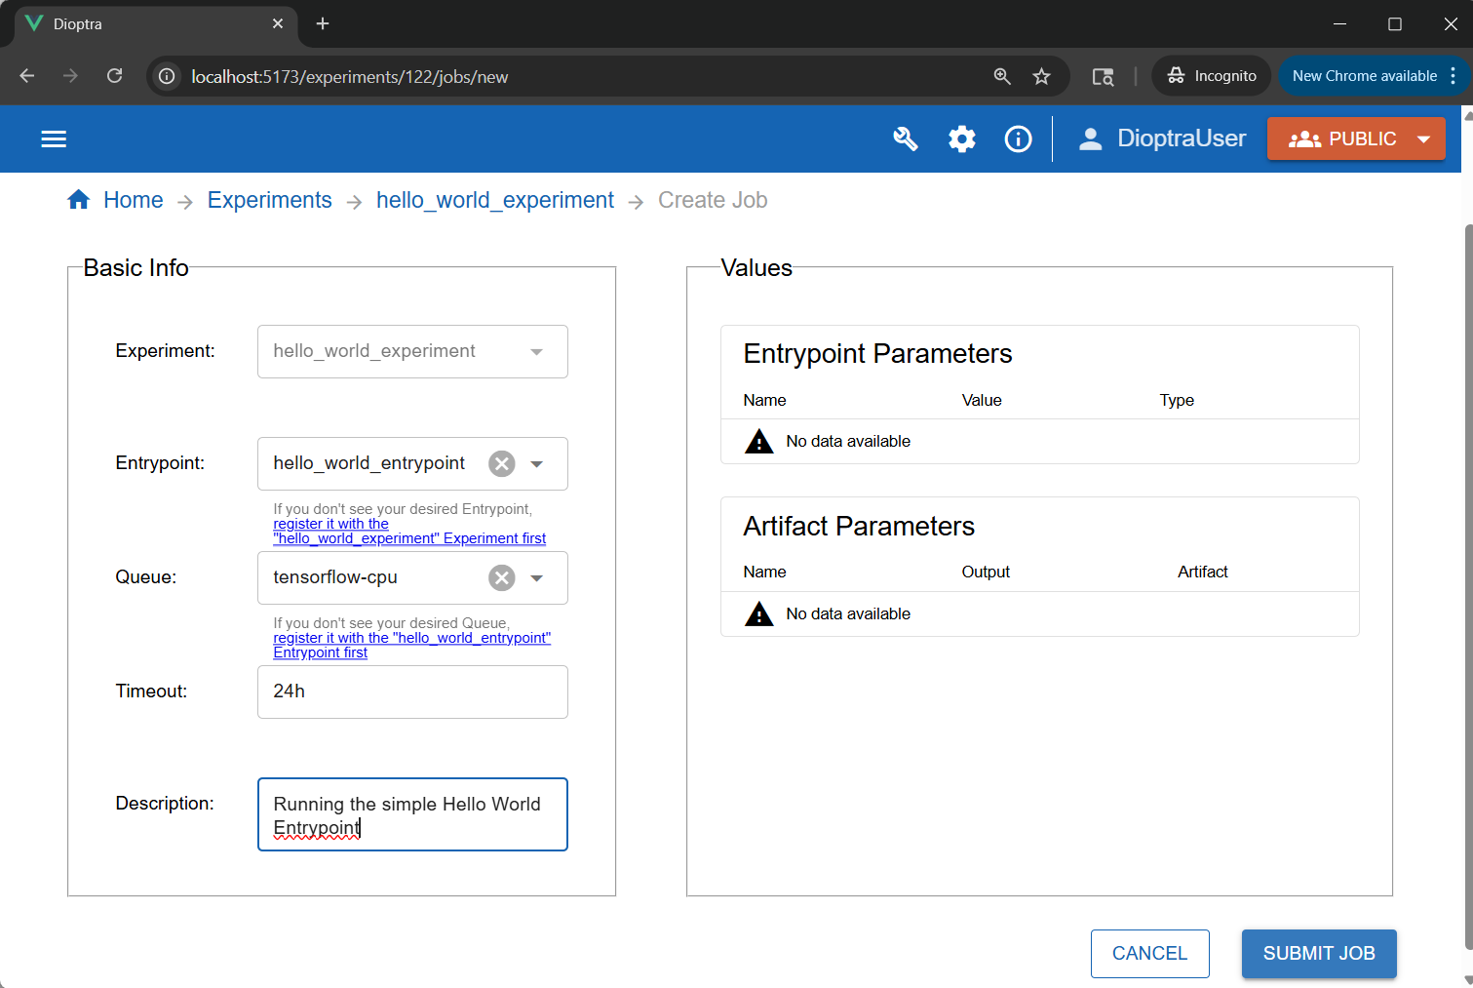The height and width of the screenshot is (988, 1473).
Task: Open the settings gear icon
Action: click(x=961, y=138)
